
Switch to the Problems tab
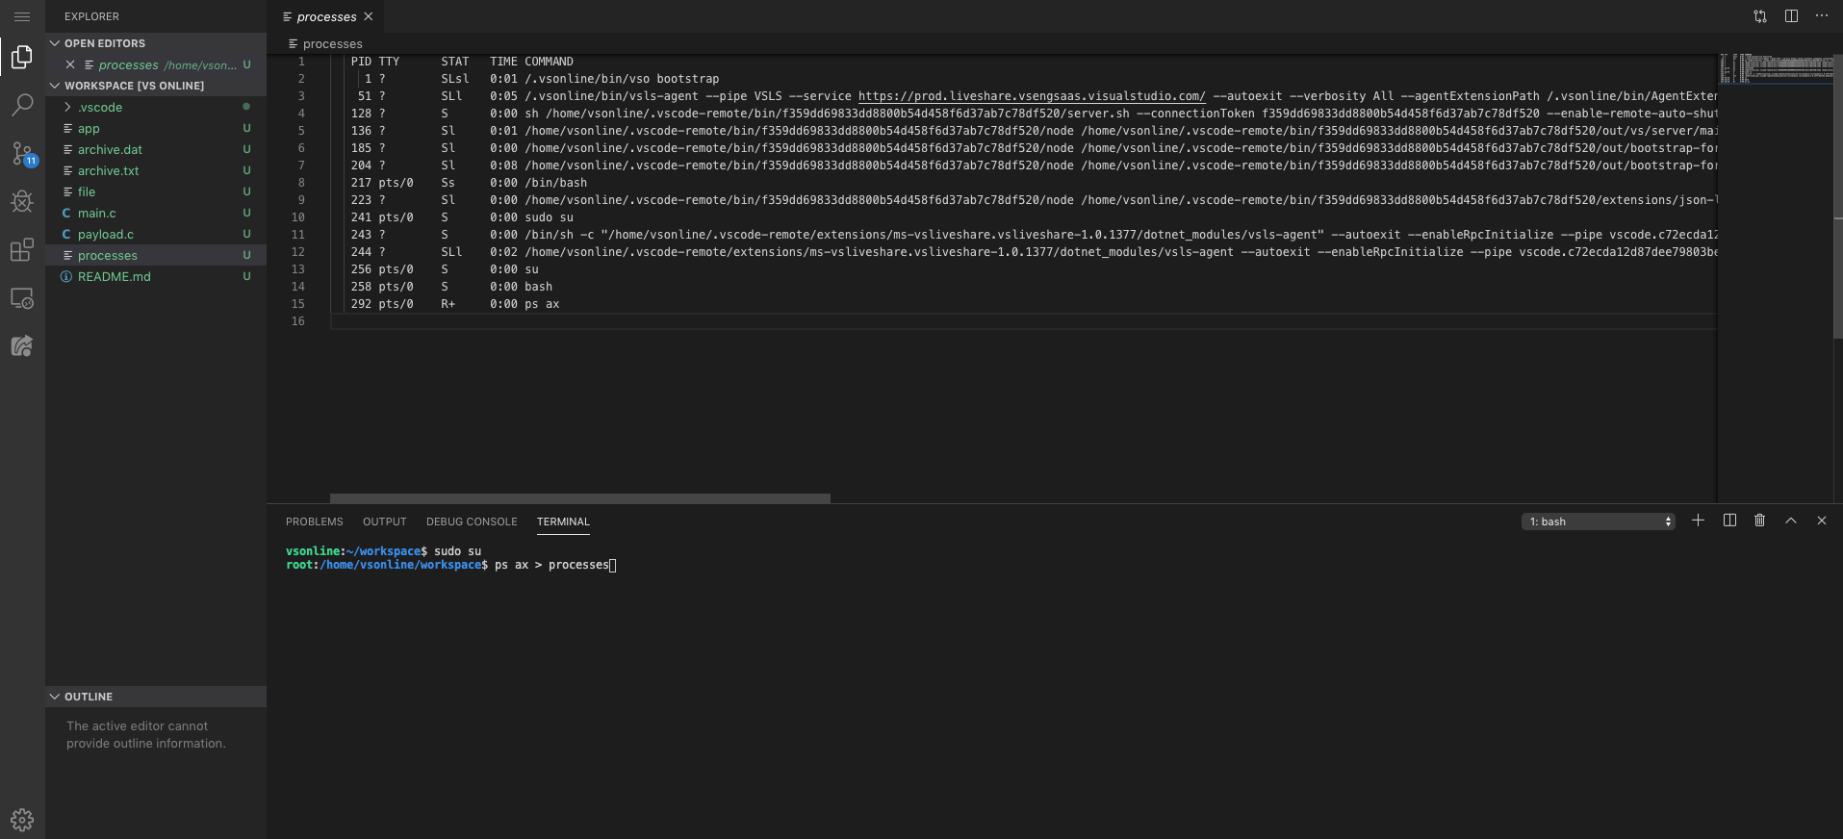click(x=314, y=521)
